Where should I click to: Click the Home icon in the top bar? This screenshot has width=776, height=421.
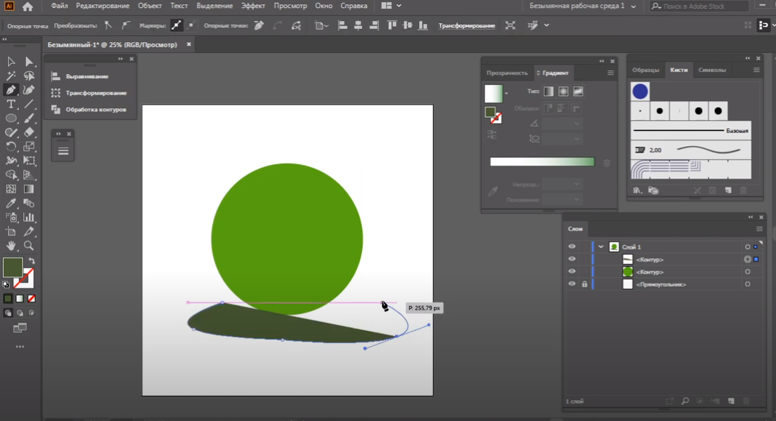(28, 6)
